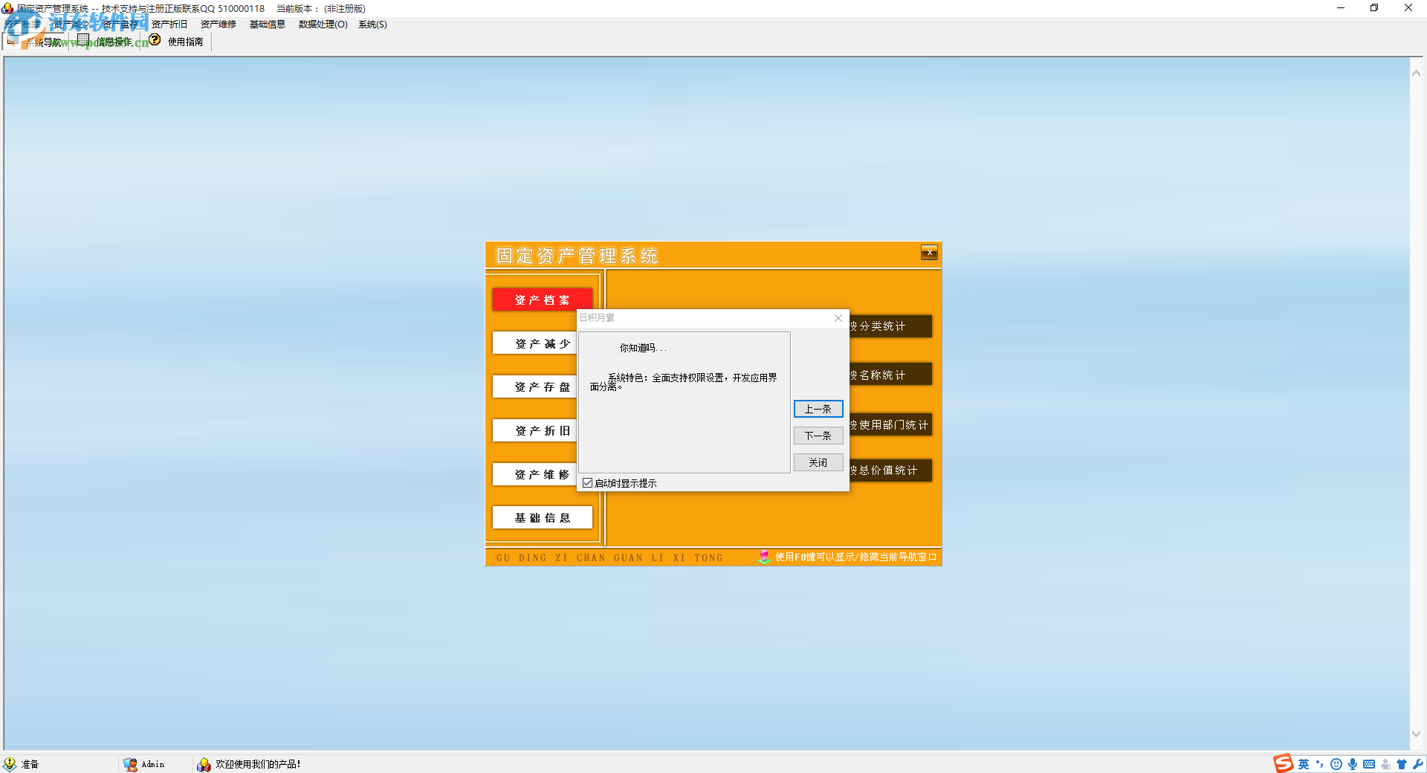Select 资产存盘 in the navigation panel
Viewport: 1427px width, 773px height.
click(x=534, y=387)
